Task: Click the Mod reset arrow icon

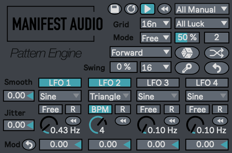Action: [29, 144]
